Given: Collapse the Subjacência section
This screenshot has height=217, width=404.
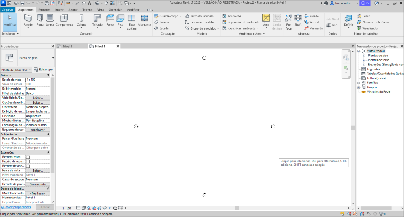Looking at the screenshot, I should [48, 134].
